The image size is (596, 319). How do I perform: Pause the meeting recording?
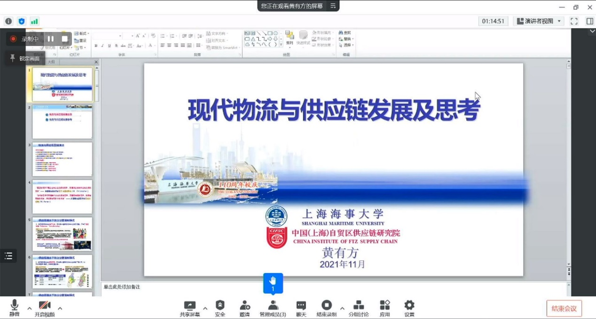pyautogui.click(x=51, y=39)
